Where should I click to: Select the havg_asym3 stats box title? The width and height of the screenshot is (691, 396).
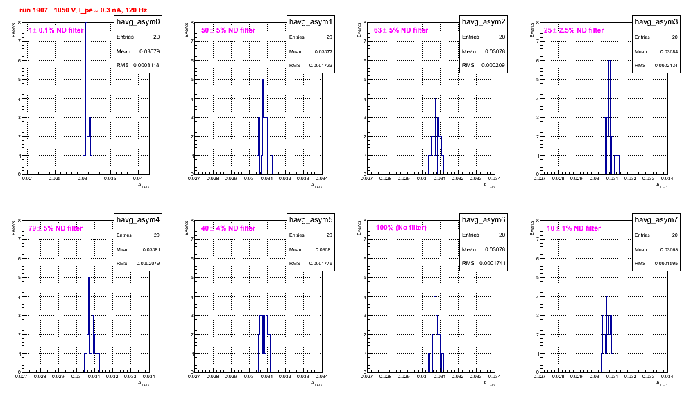tap(656, 22)
